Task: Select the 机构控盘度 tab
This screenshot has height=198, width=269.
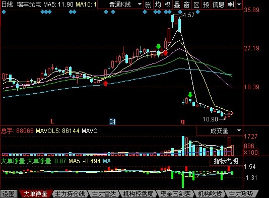Action: pyautogui.click(x=138, y=194)
